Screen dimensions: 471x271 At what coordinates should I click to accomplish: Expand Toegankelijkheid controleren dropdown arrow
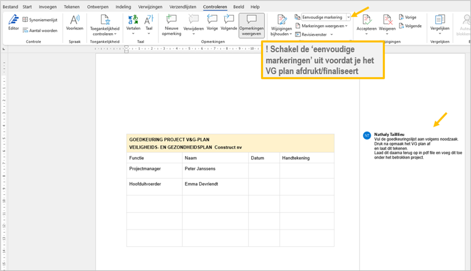click(x=115, y=34)
